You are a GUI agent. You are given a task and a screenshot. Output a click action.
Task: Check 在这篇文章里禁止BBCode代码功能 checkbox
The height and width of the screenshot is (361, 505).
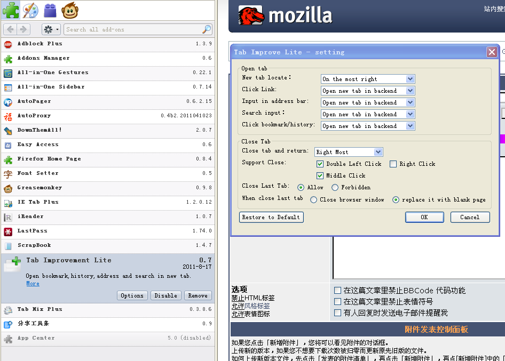(337, 291)
